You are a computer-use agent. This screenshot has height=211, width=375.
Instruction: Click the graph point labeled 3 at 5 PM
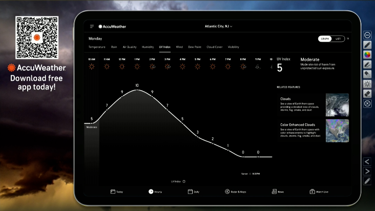pyautogui.click(x=197, y=136)
